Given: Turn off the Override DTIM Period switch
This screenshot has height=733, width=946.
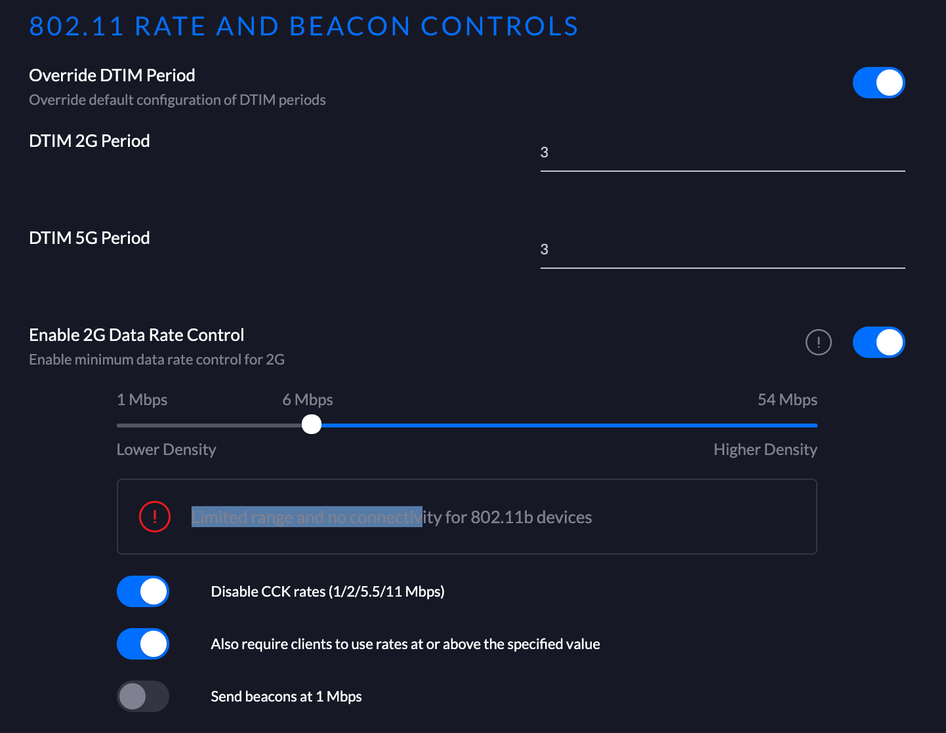Looking at the screenshot, I should (878, 83).
